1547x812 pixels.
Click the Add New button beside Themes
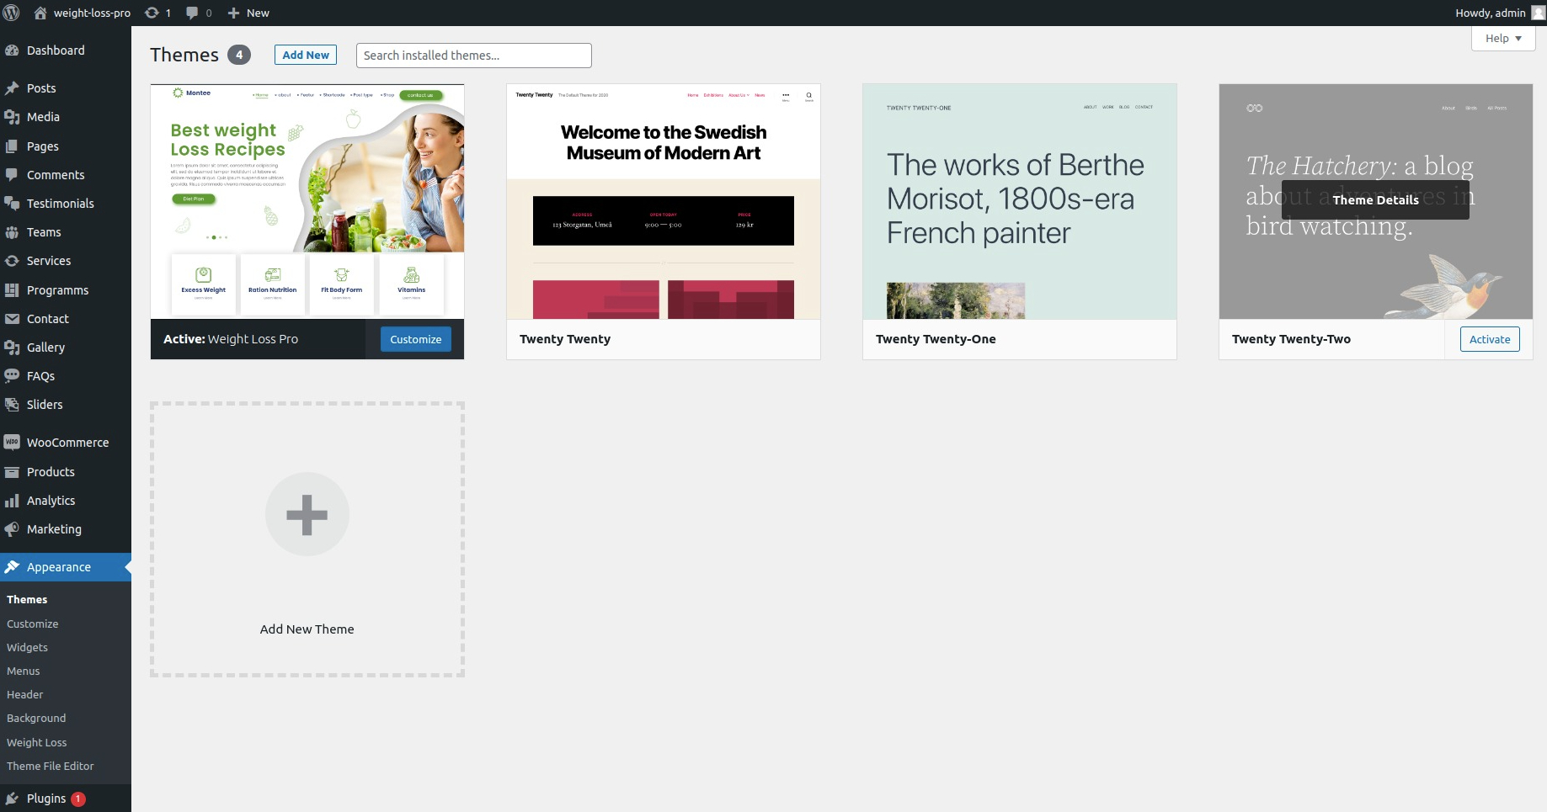306,55
